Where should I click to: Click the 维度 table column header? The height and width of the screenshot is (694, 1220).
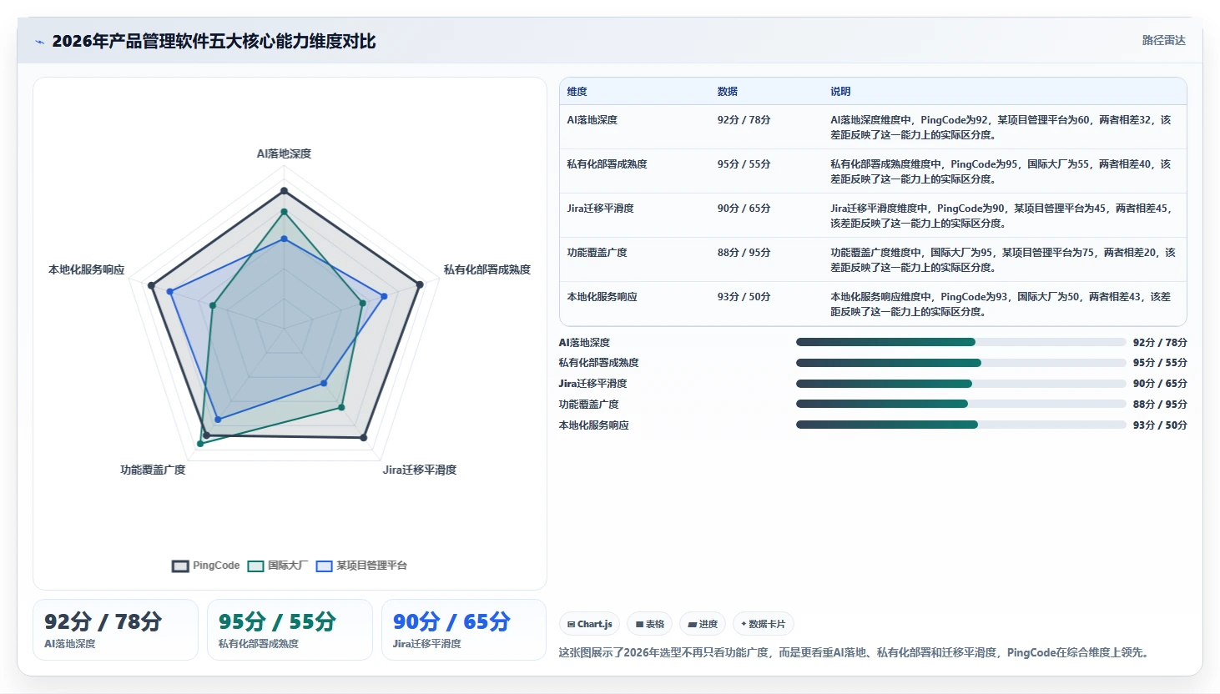coord(577,92)
